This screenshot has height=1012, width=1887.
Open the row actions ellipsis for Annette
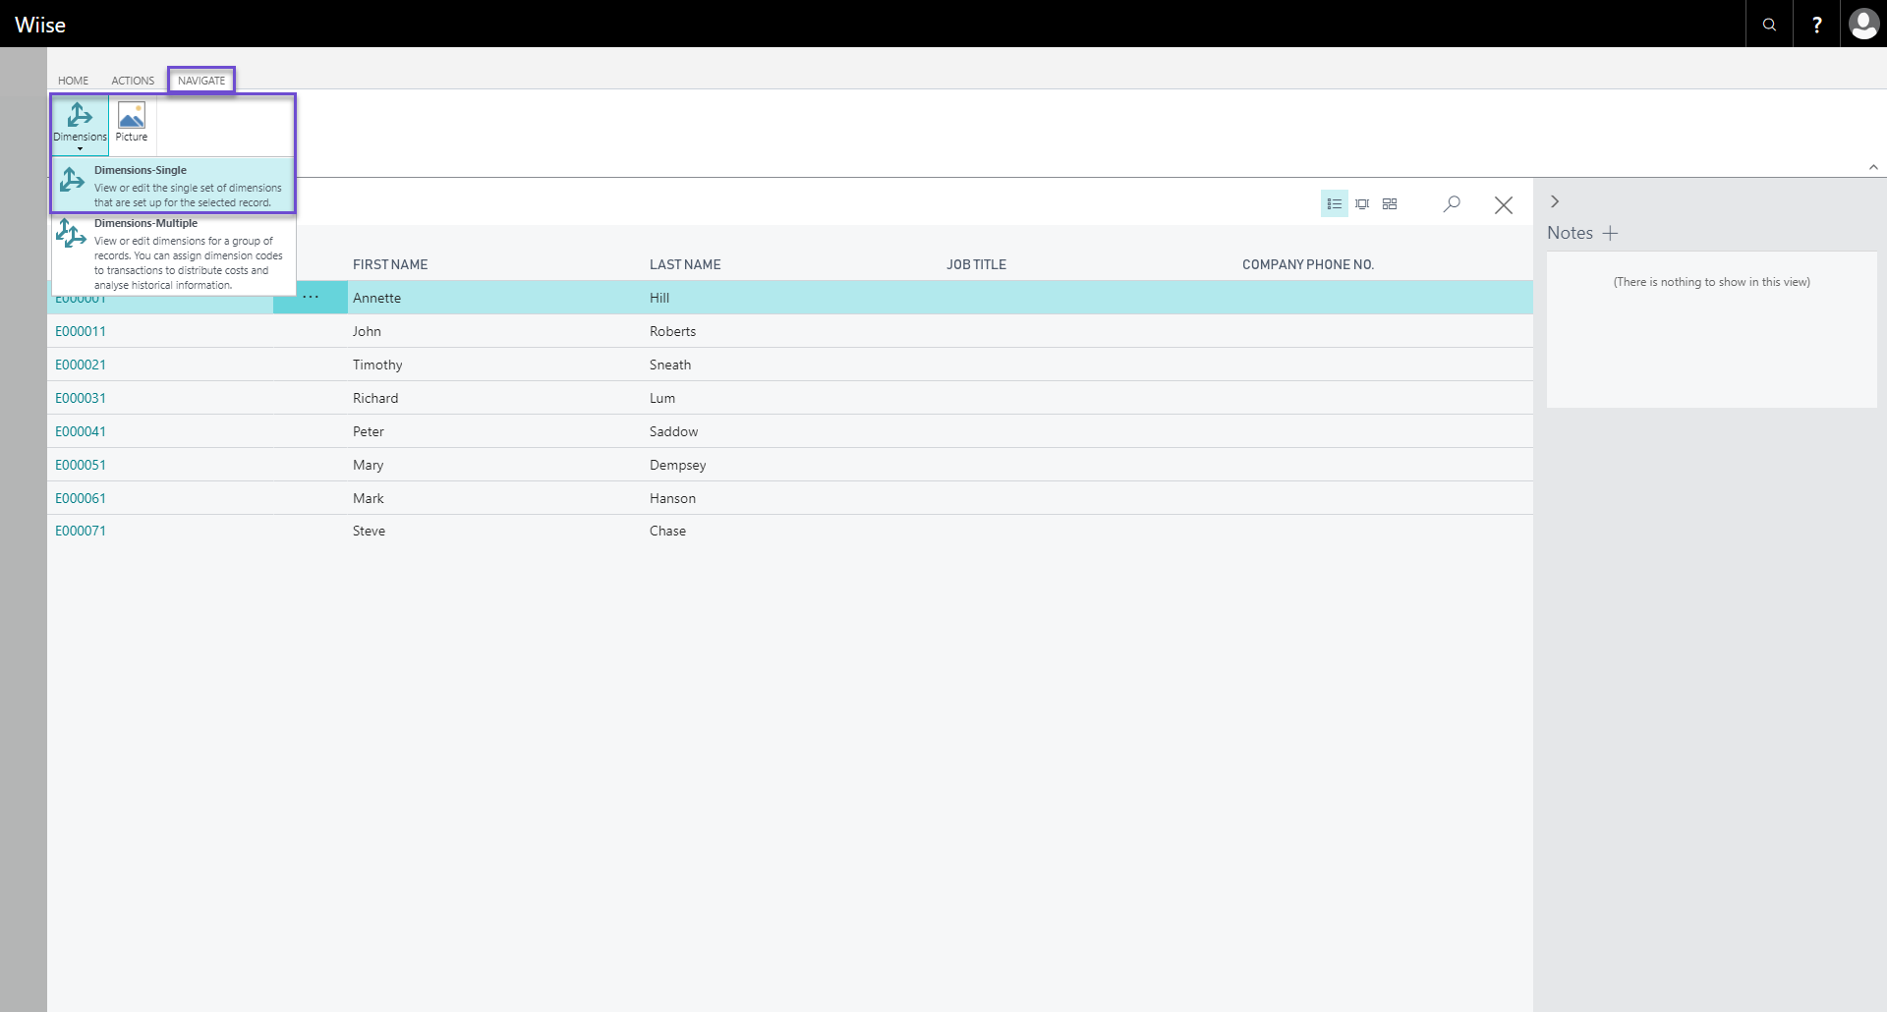[311, 297]
